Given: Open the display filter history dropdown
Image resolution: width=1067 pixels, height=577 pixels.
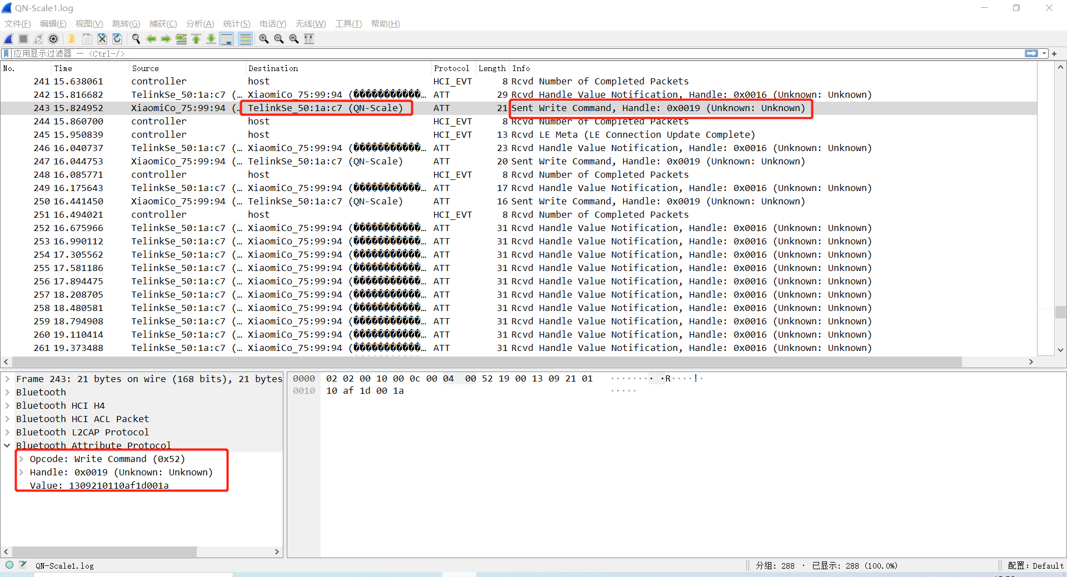Looking at the screenshot, I should (x=1044, y=53).
